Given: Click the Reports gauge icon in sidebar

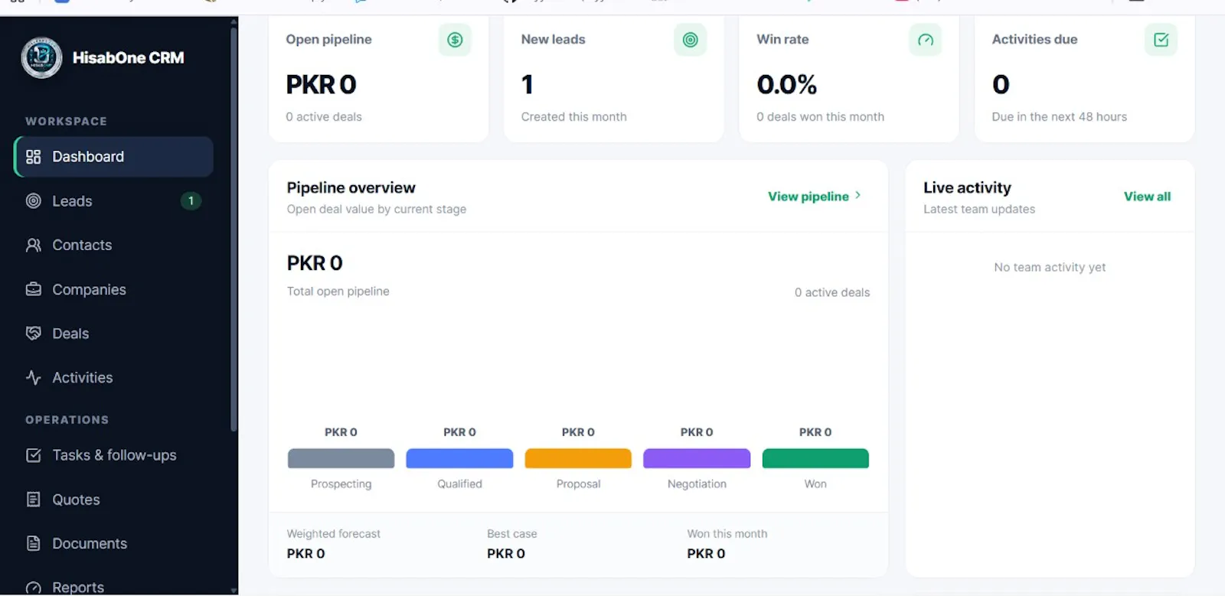Looking at the screenshot, I should click(x=33, y=588).
